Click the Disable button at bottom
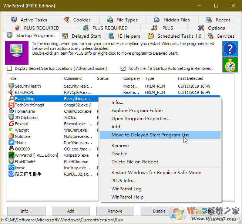Viewport: 242px width, 224px height. point(159,211)
